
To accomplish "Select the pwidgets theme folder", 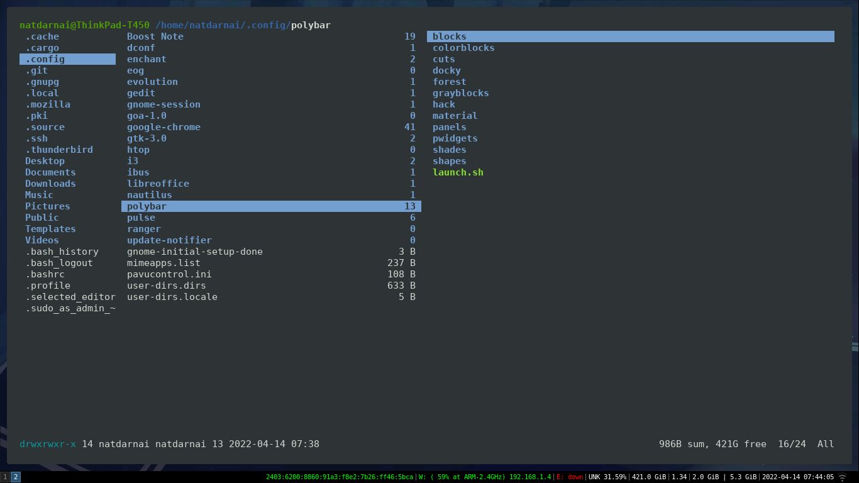I will coord(455,138).
